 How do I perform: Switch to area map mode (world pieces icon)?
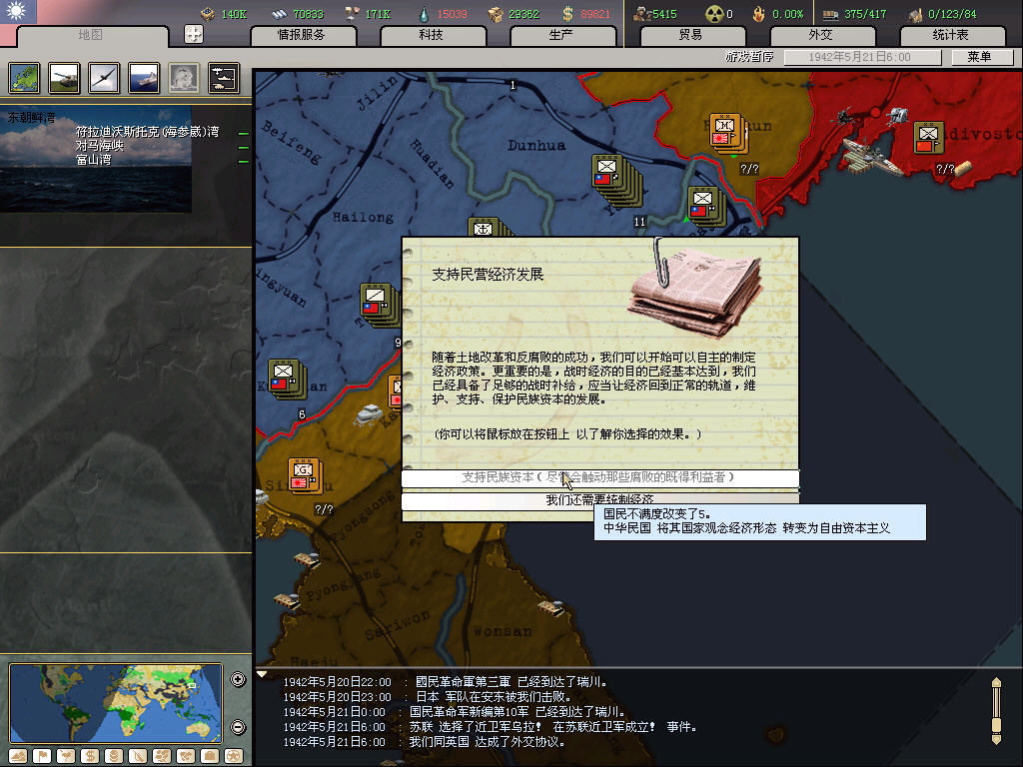pos(187,756)
